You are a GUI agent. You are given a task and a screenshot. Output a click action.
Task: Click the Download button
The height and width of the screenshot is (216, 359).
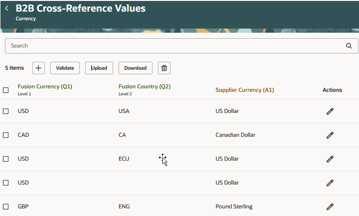tap(135, 68)
